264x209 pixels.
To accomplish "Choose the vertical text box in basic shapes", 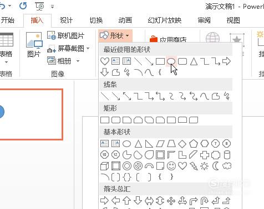I will [x=116, y=144].
